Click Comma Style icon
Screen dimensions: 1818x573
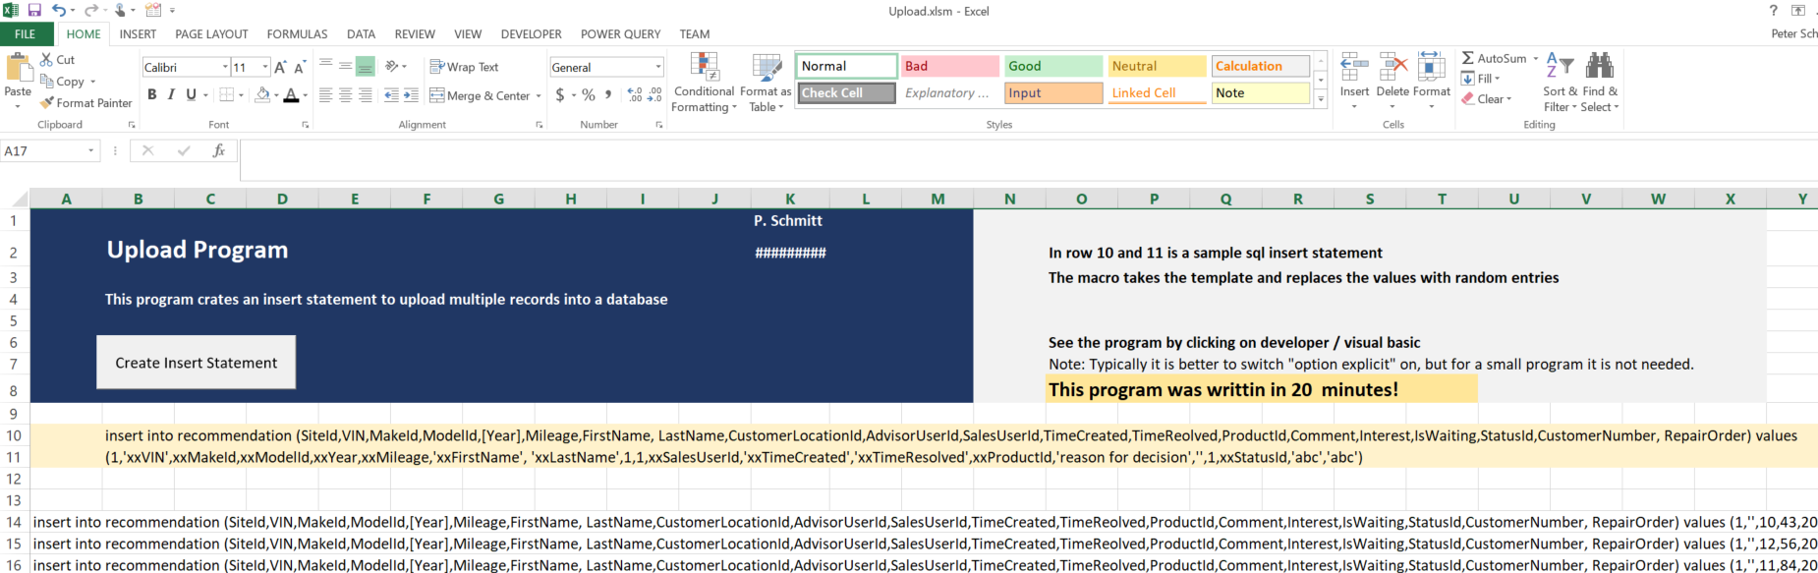(x=608, y=95)
